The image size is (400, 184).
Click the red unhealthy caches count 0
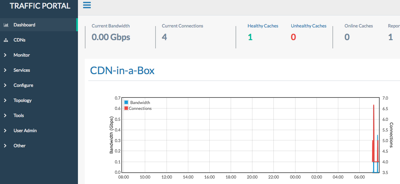click(293, 37)
